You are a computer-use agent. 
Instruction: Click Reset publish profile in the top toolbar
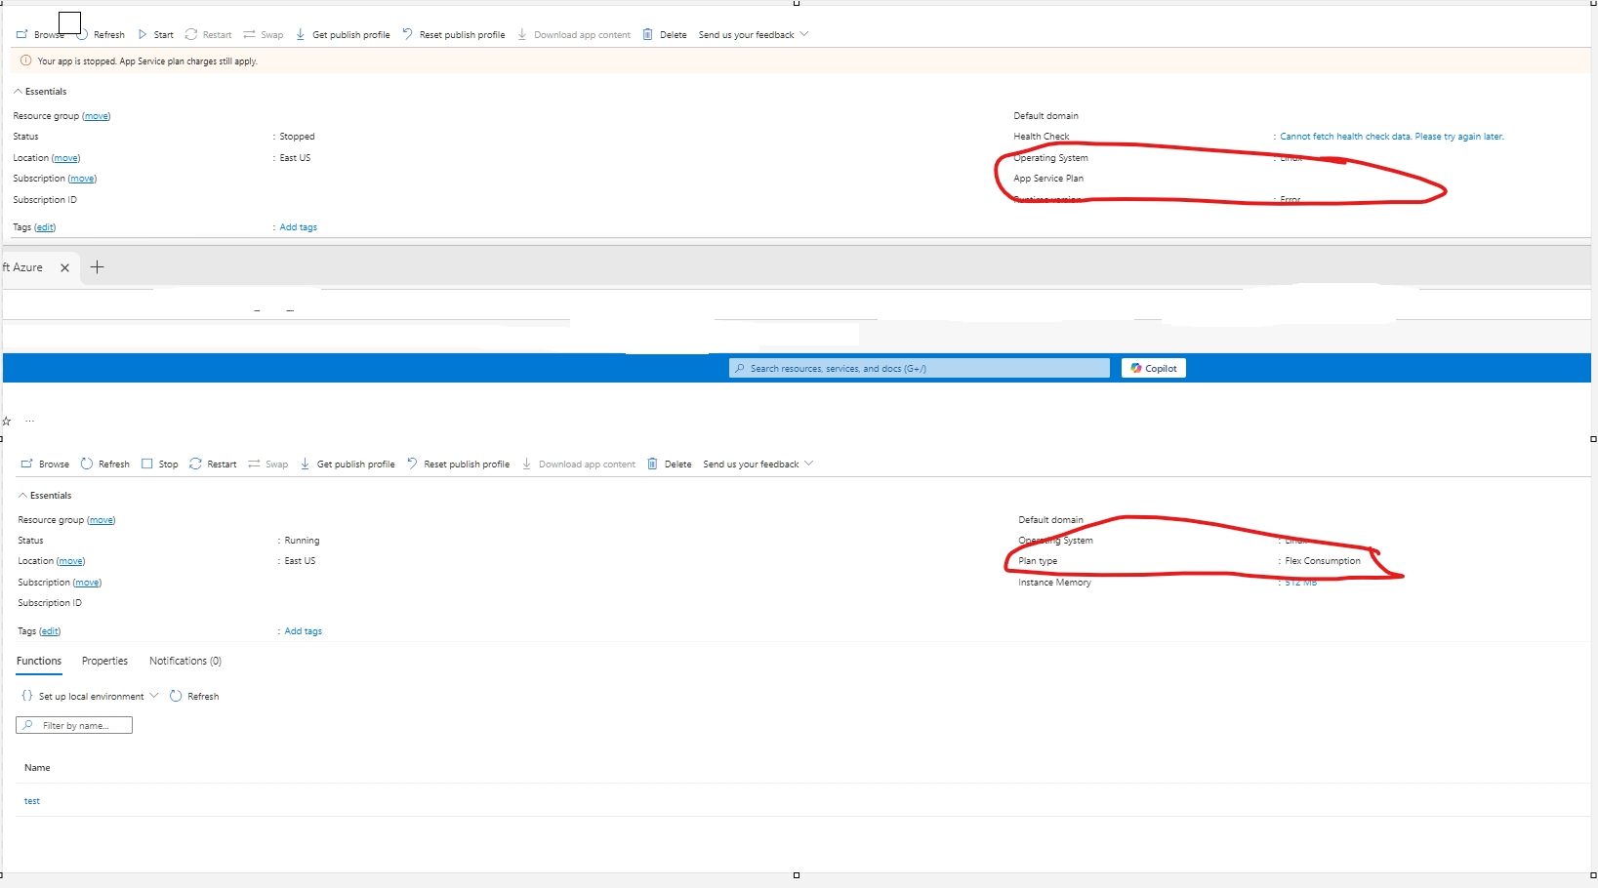454,34
